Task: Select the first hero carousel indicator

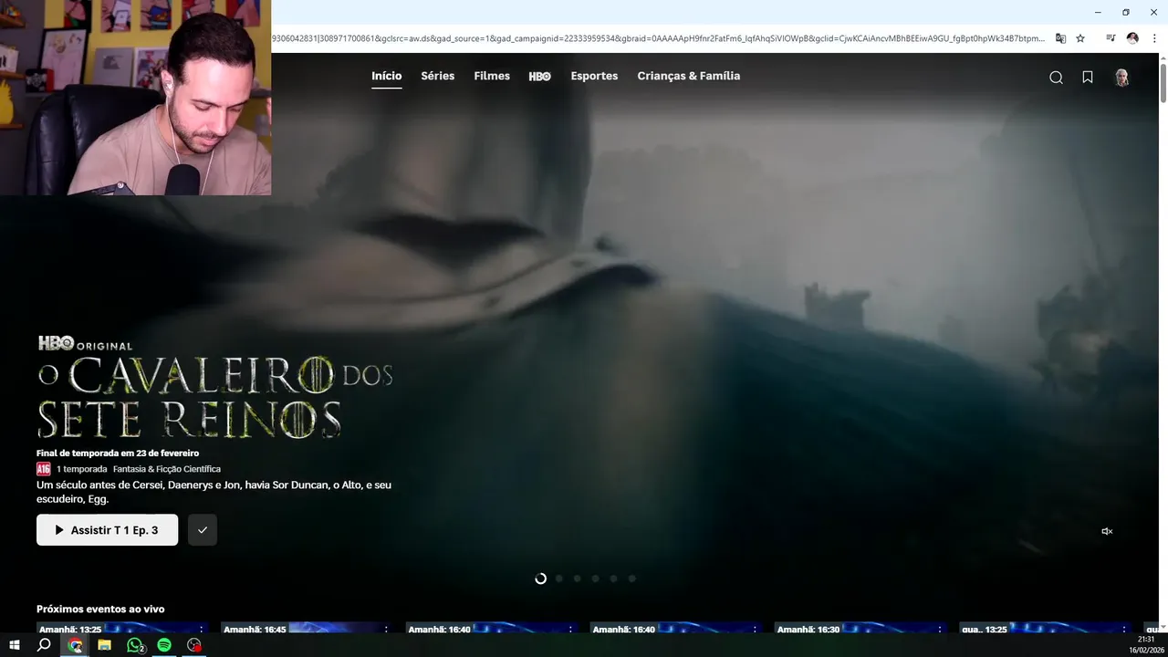Action: [x=540, y=579]
